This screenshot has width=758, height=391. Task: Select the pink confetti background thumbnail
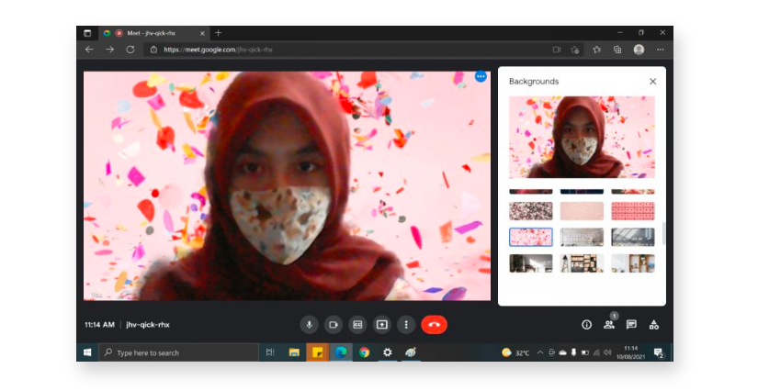531,237
